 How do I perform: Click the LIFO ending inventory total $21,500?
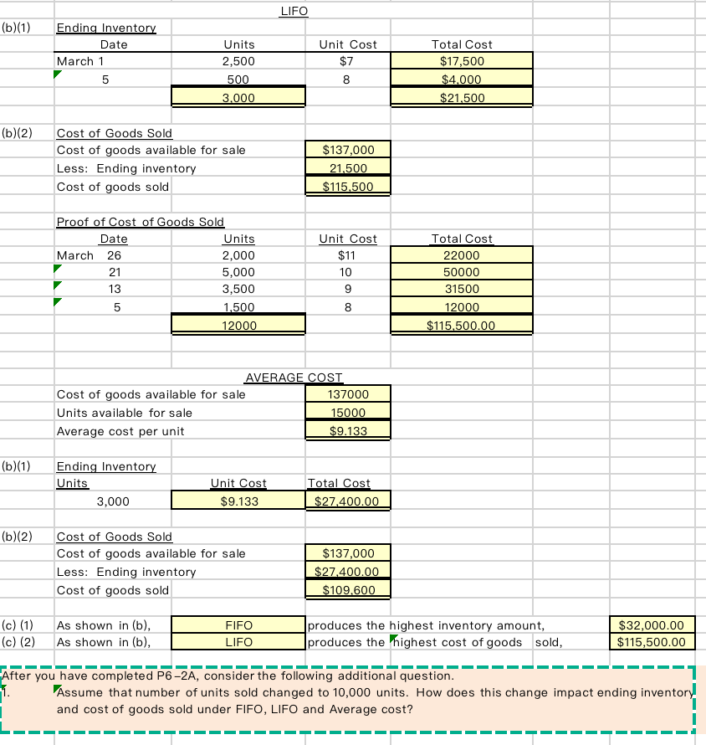tap(462, 97)
